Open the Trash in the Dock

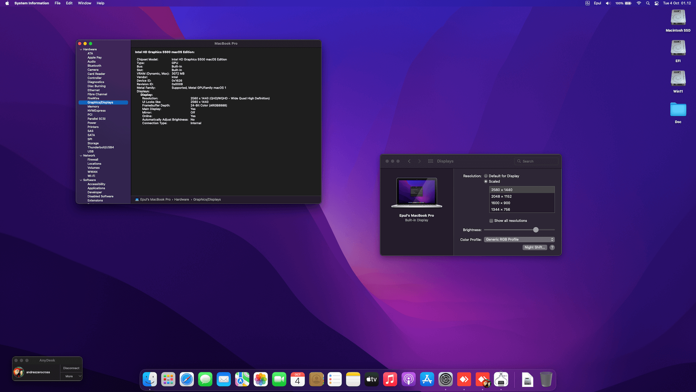pos(546,379)
